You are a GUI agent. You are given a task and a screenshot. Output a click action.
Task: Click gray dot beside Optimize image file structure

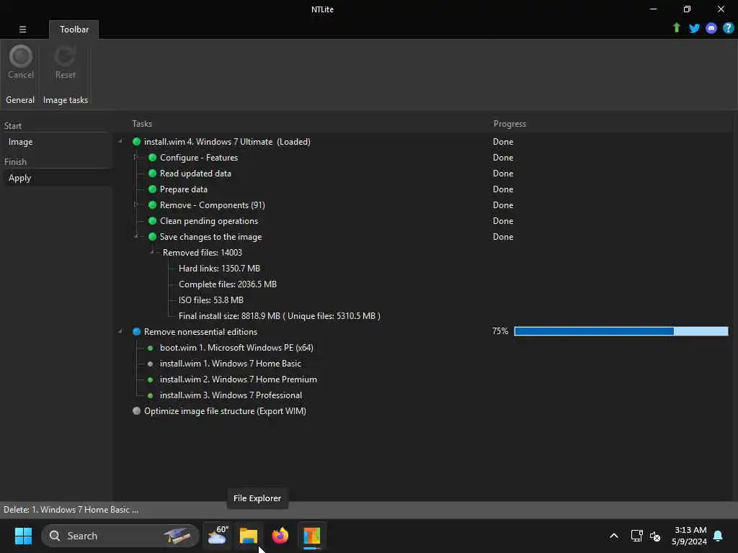click(x=136, y=410)
